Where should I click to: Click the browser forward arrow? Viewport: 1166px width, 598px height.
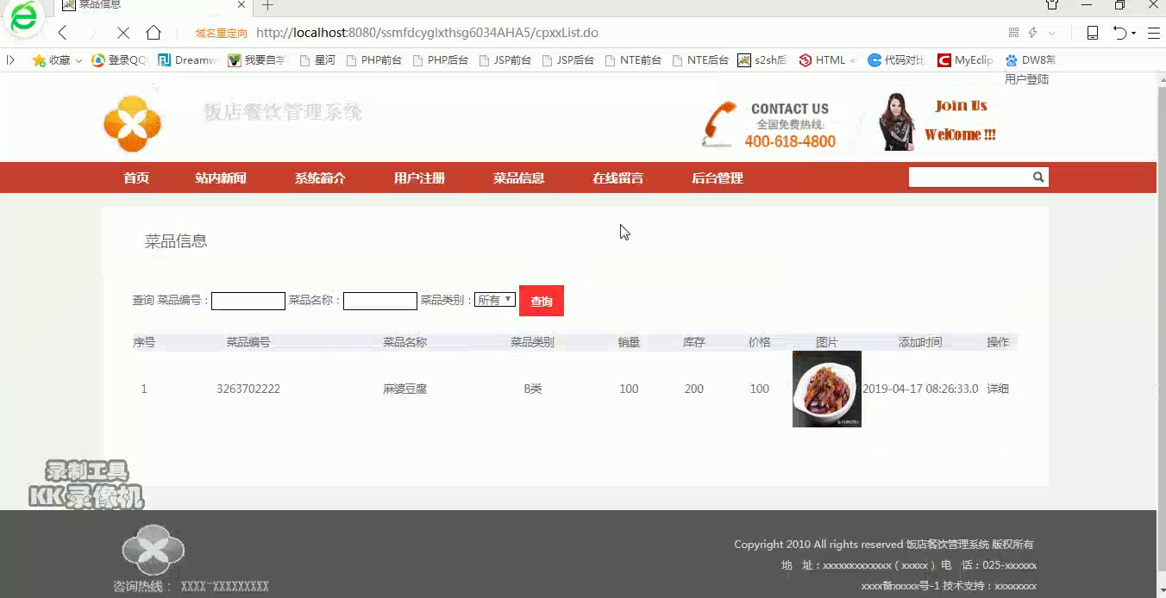tap(93, 33)
